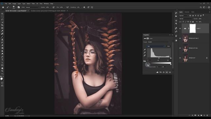Viewport: 211px width, 119px height.
Task: Open the tool preset dropdown next to brush icon
Action: (x=10, y=7)
